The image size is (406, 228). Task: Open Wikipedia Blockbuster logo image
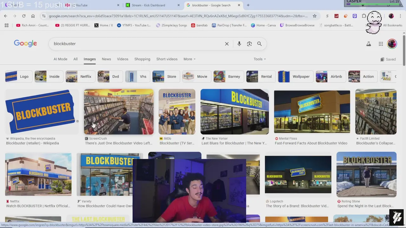click(42, 112)
